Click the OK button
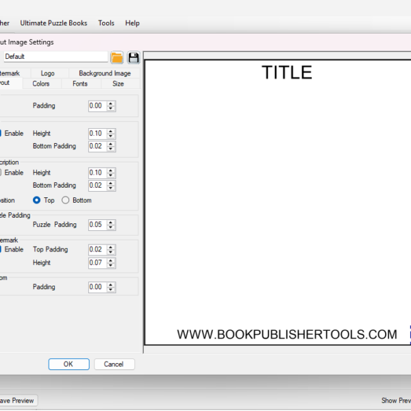Screen dimensions: 411x411 pos(68,364)
